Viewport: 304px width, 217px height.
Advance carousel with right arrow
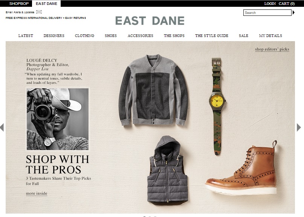coord(299,128)
